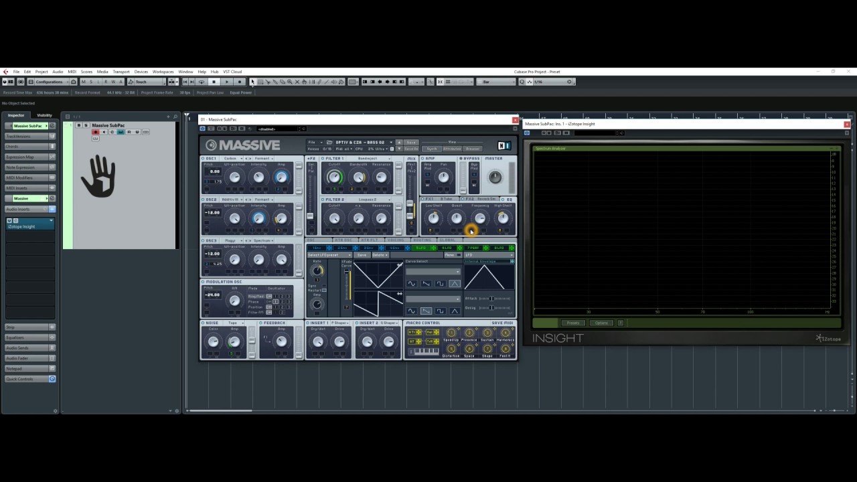Toggle the EQ power button
857x482 pixels.
502,199
